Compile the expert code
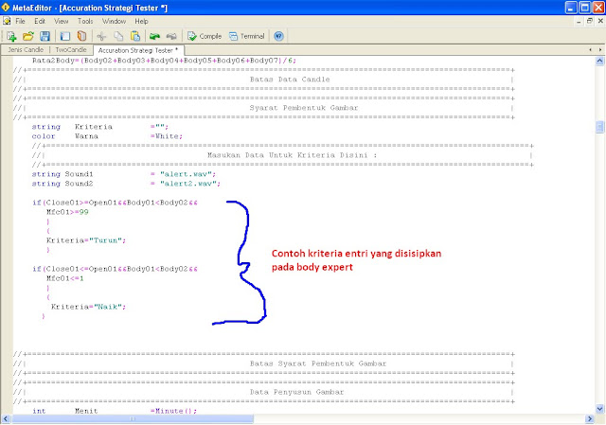Viewport: 606px width, 425px height. coord(205,36)
